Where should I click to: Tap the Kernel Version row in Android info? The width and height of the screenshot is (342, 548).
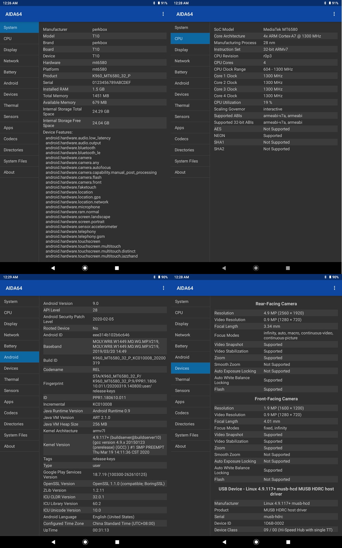[x=104, y=445]
